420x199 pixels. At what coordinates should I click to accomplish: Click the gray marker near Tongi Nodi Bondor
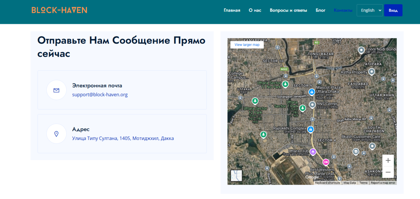coord(361,50)
